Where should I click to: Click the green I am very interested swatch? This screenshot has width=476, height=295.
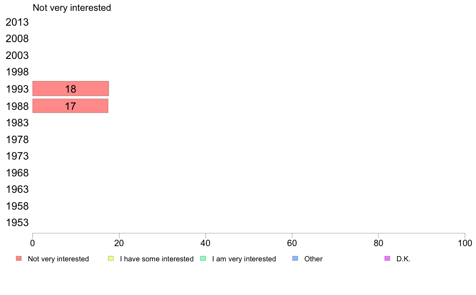(203, 259)
